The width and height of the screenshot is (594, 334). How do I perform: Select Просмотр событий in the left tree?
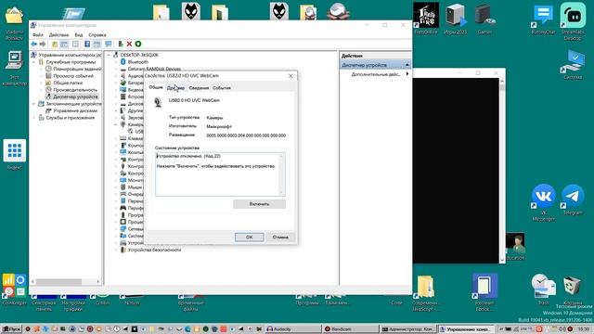[72, 76]
